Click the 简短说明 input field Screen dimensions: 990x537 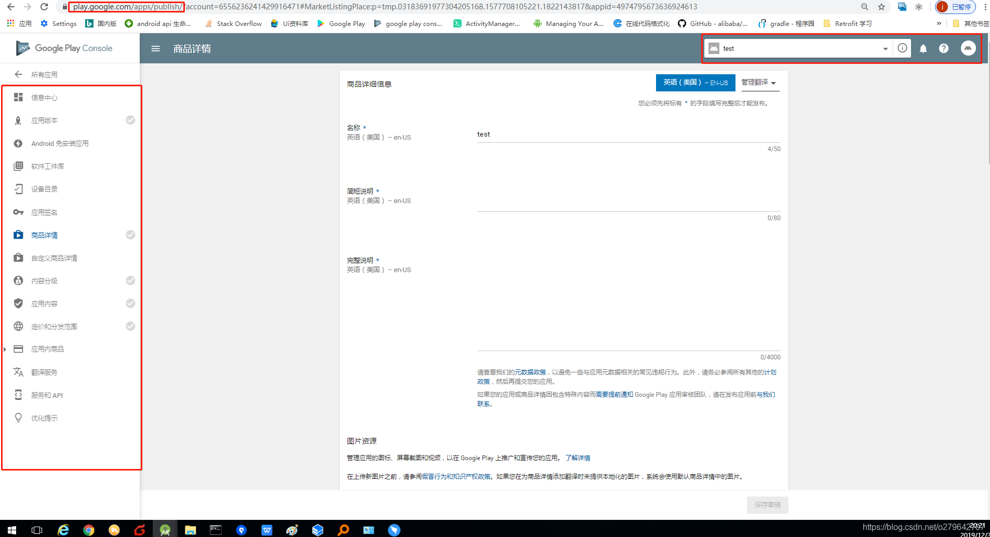coord(628,204)
